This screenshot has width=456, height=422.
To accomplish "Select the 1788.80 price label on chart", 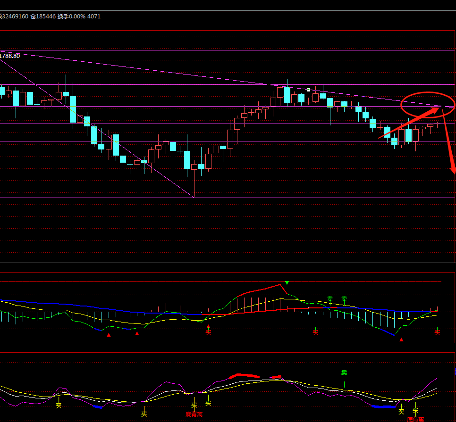I will click(10, 56).
